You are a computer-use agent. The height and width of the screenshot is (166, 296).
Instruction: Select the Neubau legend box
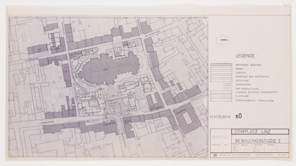[x=222, y=69]
